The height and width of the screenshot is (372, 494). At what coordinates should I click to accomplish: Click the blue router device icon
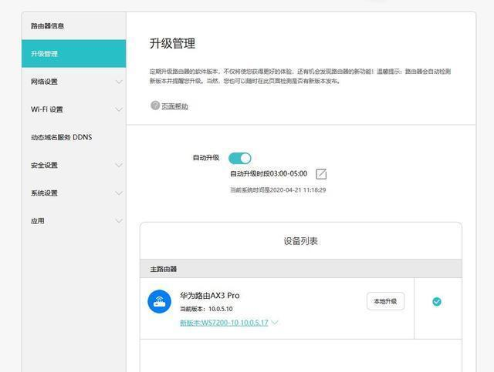(160, 302)
